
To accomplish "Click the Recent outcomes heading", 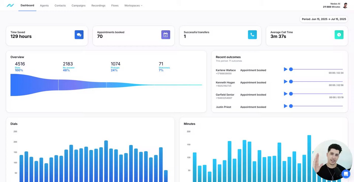I will pyautogui.click(x=228, y=57).
